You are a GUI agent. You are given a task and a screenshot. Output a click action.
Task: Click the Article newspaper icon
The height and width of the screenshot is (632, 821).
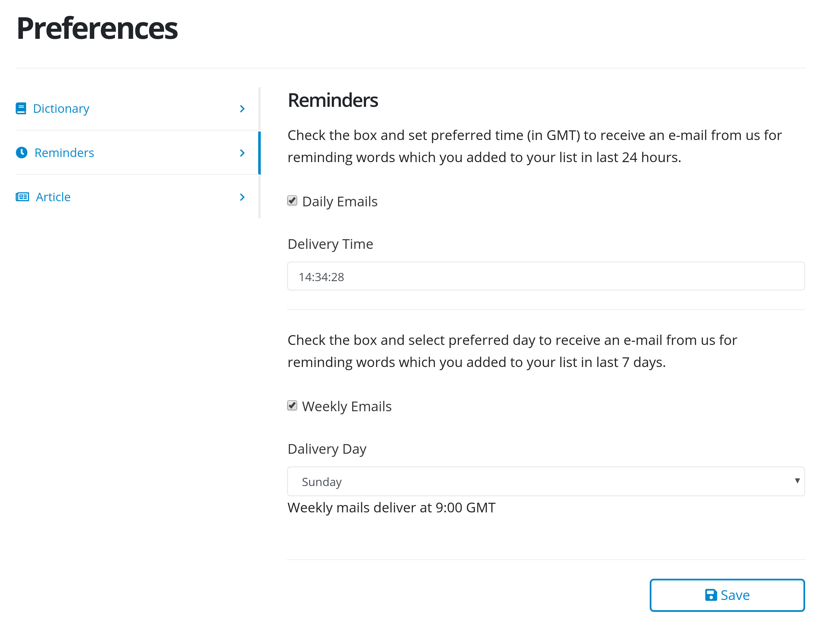tap(22, 197)
